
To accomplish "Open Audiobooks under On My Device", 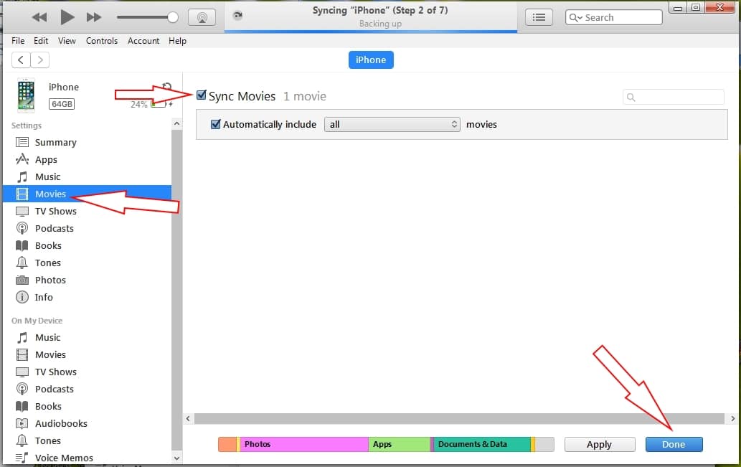I will tap(88, 423).
